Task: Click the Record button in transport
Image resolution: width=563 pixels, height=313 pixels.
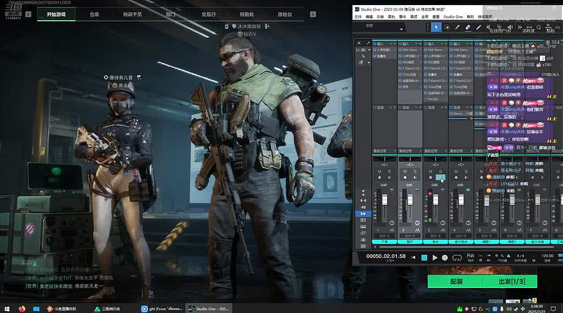Action: coord(445,257)
